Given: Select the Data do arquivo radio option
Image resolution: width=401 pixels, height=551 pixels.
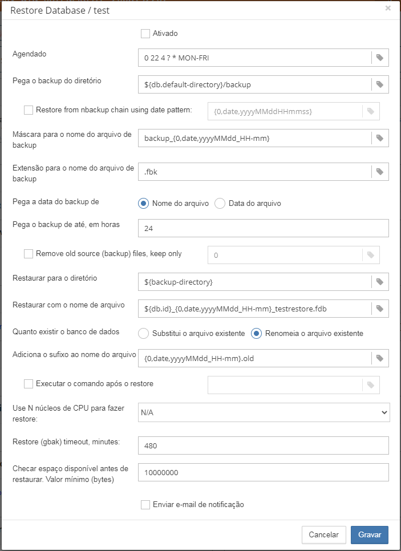Looking at the screenshot, I should [x=220, y=204].
